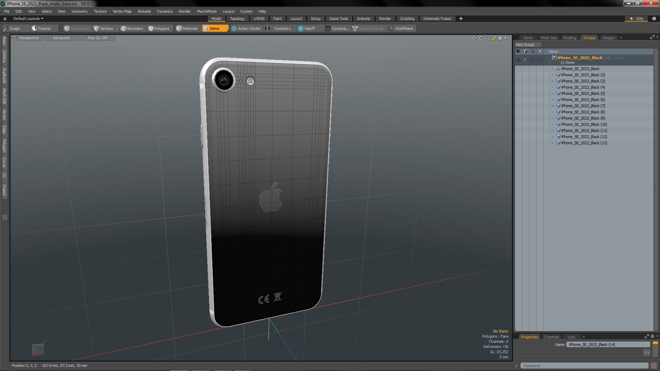The height and width of the screenshot is (371, 660).
Task: Open the layout settings gear icon
Action: 654,19
